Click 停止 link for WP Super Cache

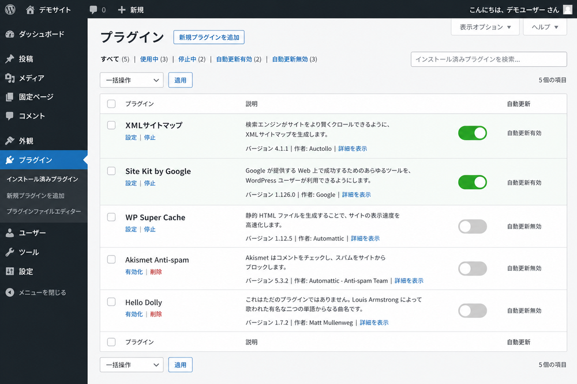pos(150,229)
